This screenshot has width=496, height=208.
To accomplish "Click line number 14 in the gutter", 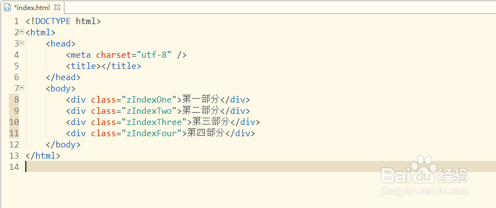I will pos(14,167).
